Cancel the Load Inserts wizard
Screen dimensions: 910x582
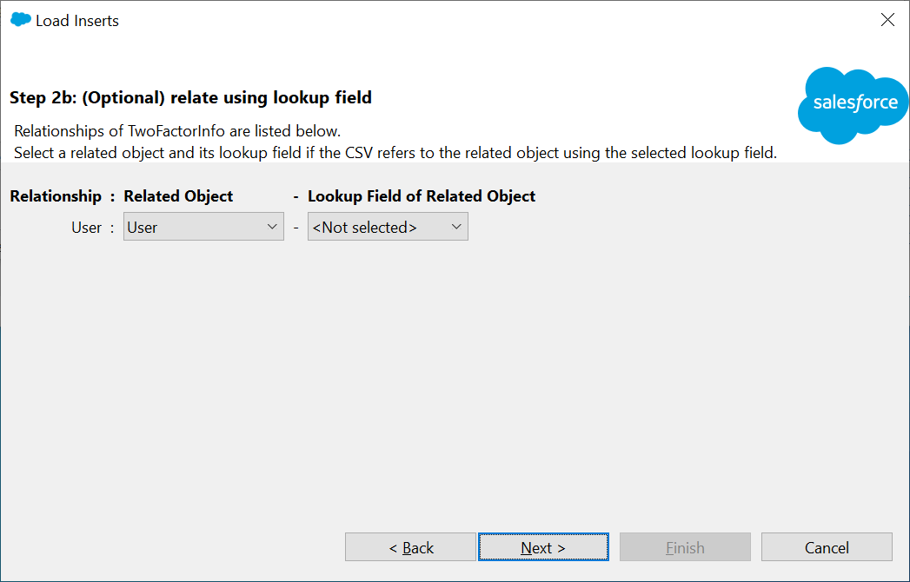[826, 547]
